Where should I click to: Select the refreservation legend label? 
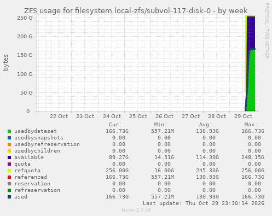point(37,190)
